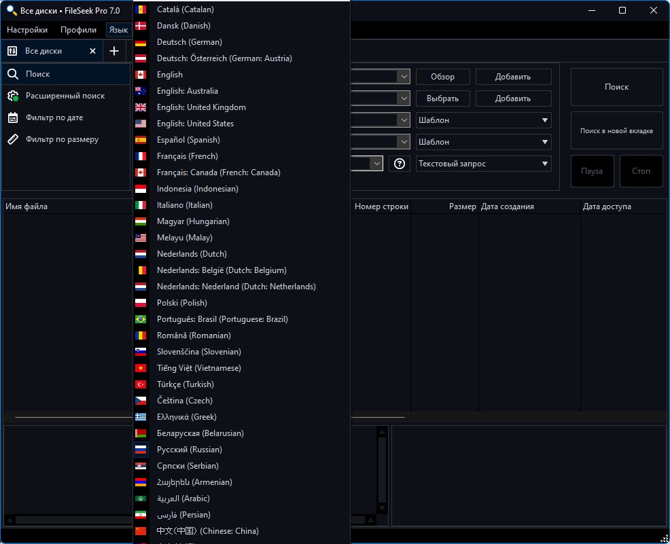Click Добавить next to Обзор
This screenshot has height=544, width=670.
tap(513, 77)
